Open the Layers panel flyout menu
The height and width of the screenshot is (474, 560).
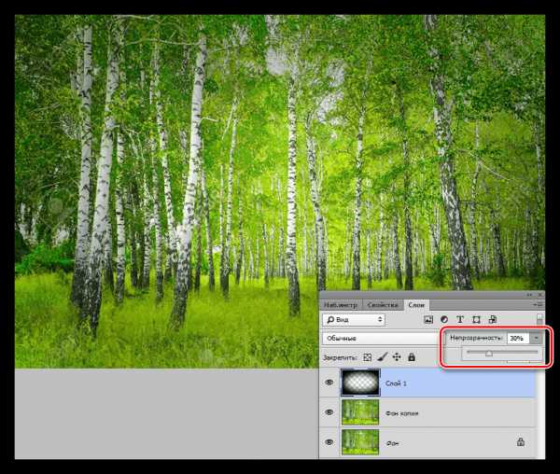538,304
